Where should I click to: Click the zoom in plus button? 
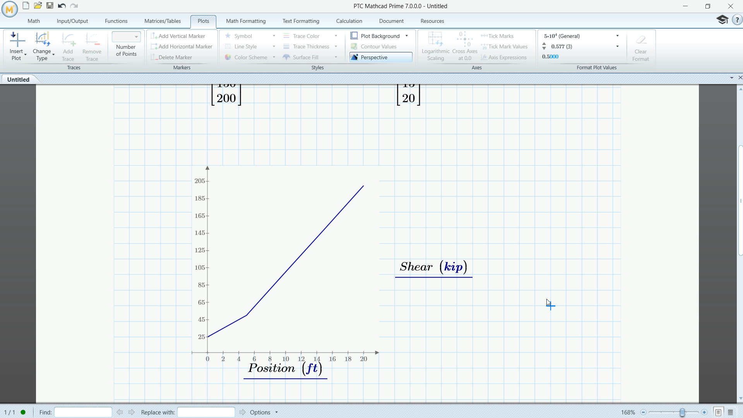pos(704,412)
